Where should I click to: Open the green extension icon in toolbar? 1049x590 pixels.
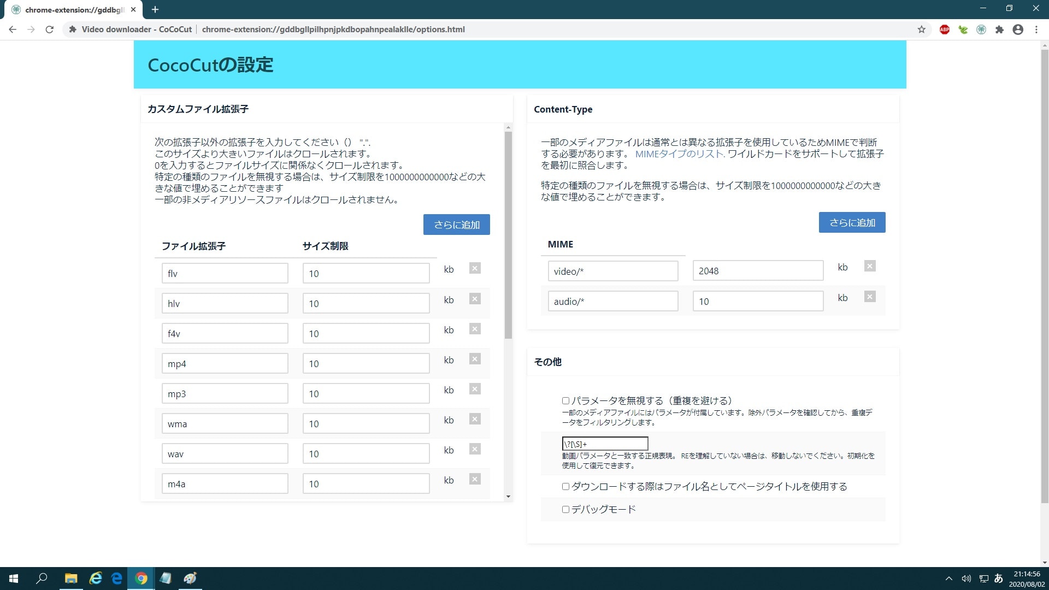pyautogui.click(x=963, y=29)
